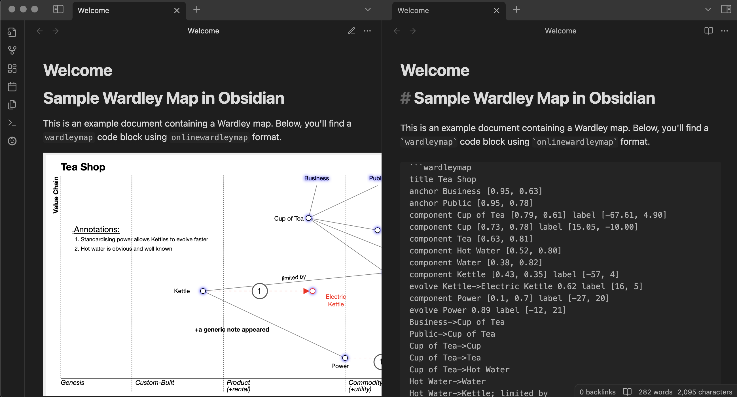
Task: Click the ```wardleymap code fence line
Action: [440, 167]
